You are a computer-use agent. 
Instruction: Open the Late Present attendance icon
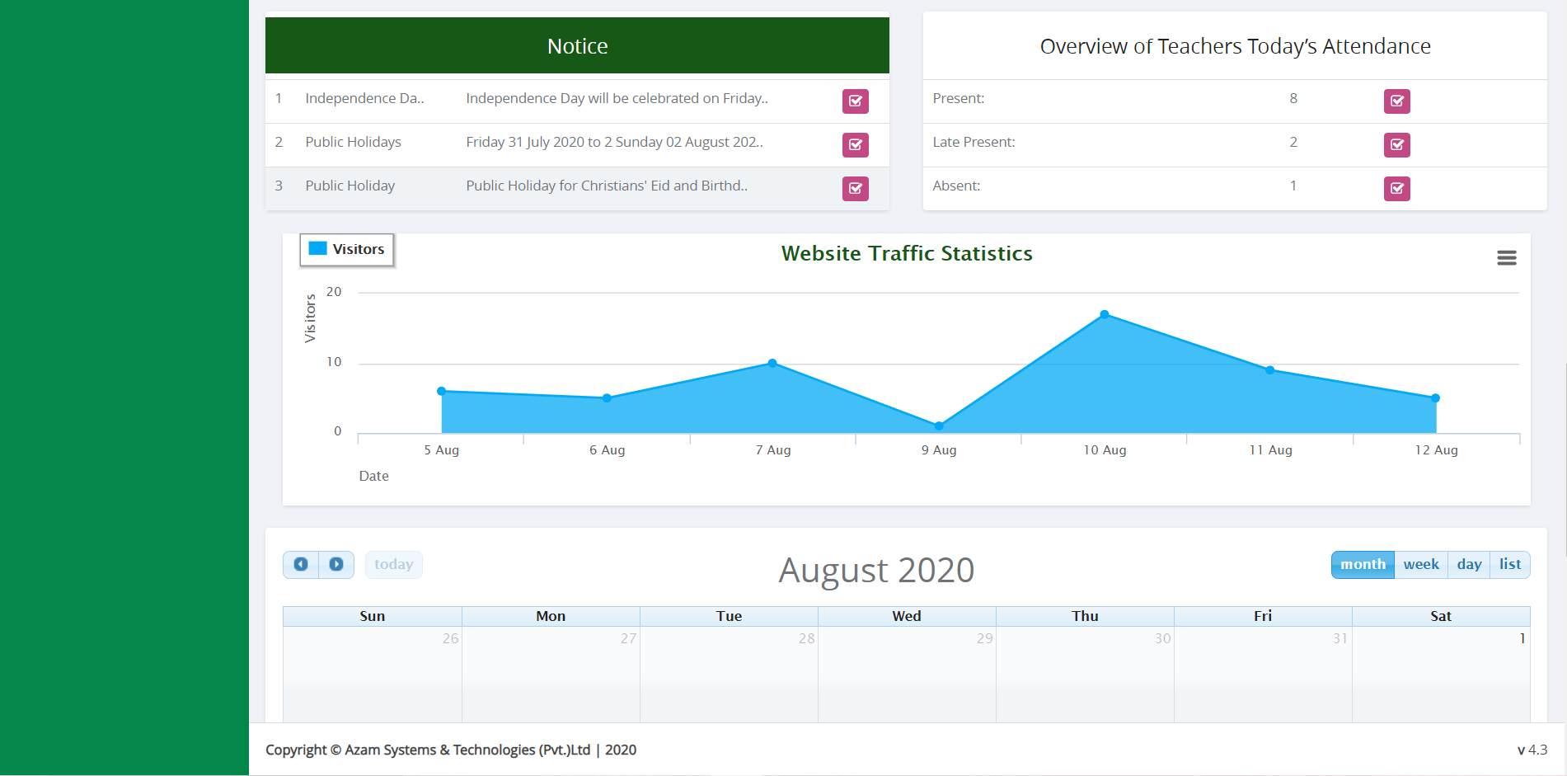pyautogui.click(x=1396, y=145)
